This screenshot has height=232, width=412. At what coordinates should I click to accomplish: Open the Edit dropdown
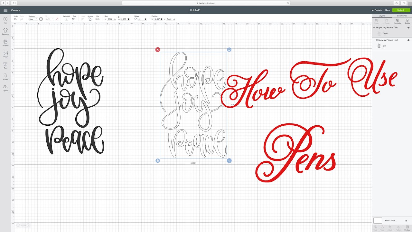point(74,19)
